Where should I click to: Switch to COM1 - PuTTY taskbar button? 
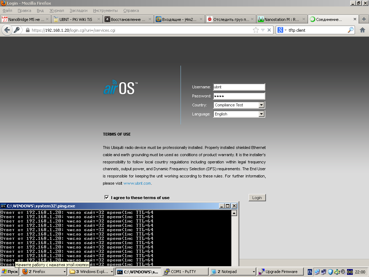click(x=185, y=272)
